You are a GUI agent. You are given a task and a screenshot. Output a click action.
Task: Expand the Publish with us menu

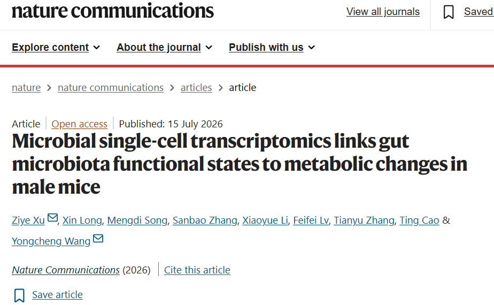272,47
